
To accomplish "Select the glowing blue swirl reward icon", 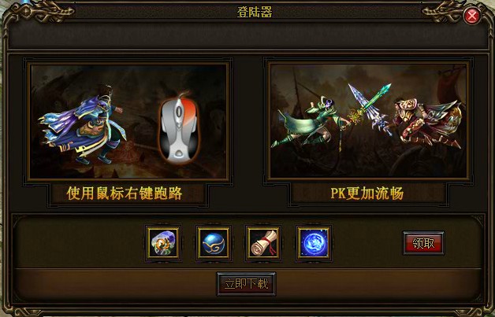I will pyautogui.click(x=314, y=243).
